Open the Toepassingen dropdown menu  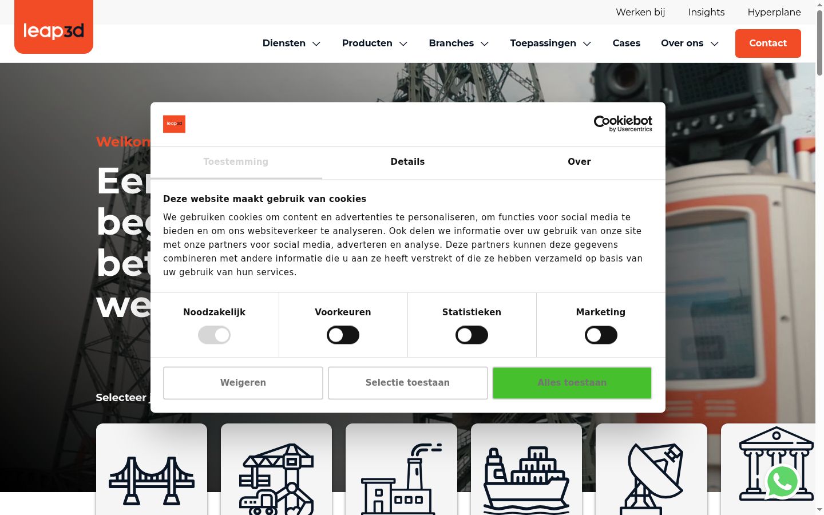550,43
